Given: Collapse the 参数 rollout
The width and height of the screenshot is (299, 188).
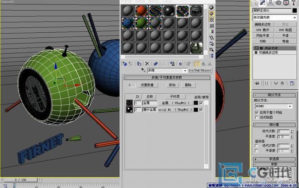Looking at the screenshot, I should pos(274,164).
